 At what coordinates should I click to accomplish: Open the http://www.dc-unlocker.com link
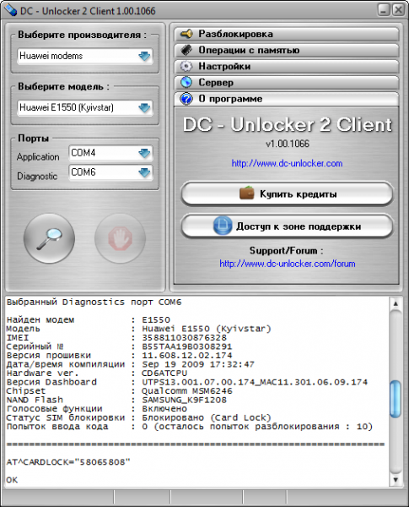(287, 163)
